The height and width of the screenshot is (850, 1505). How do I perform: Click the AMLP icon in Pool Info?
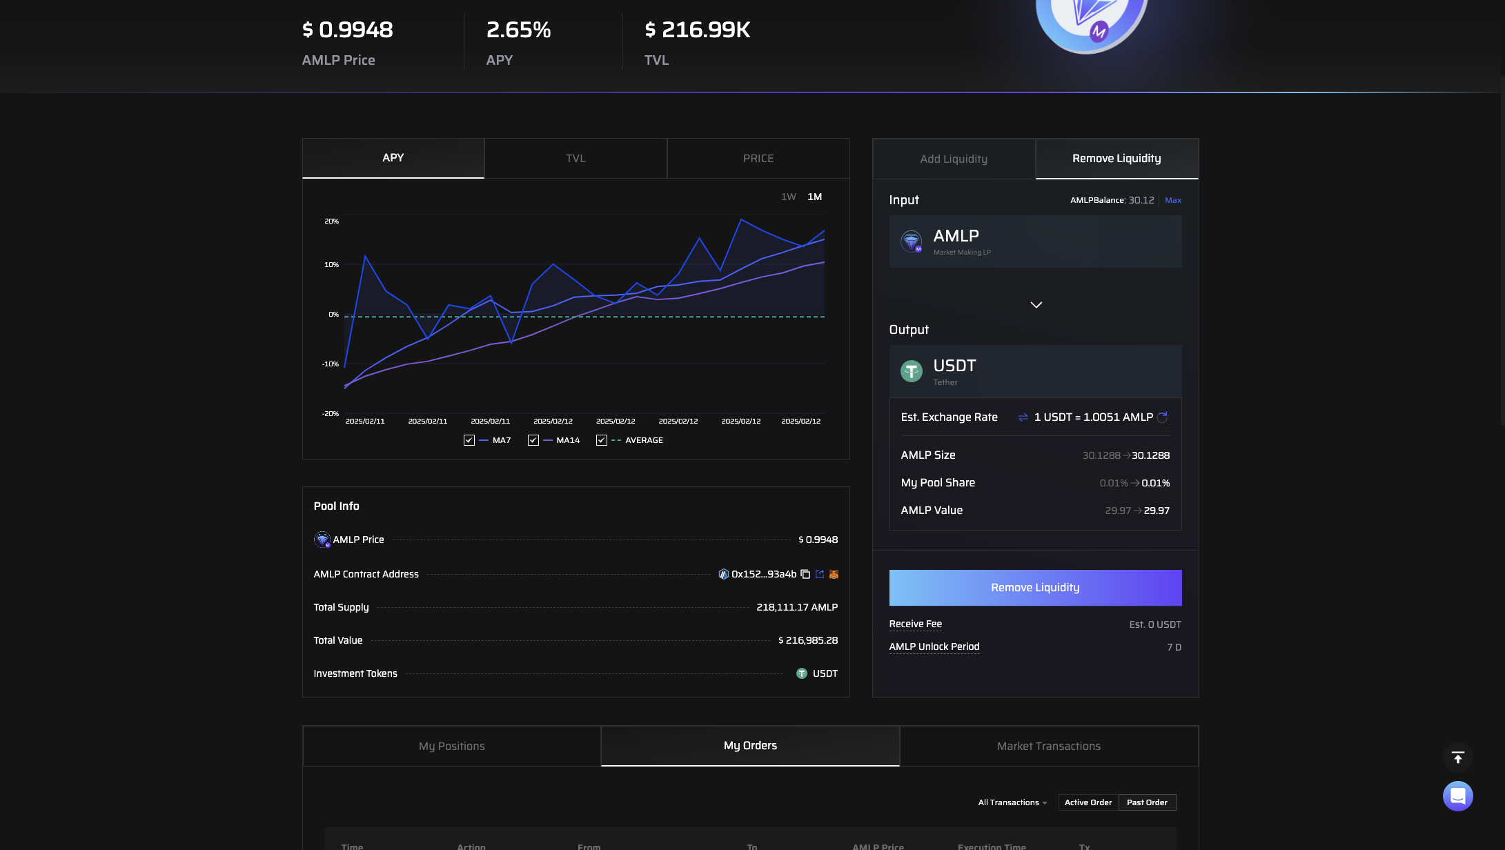322,540
